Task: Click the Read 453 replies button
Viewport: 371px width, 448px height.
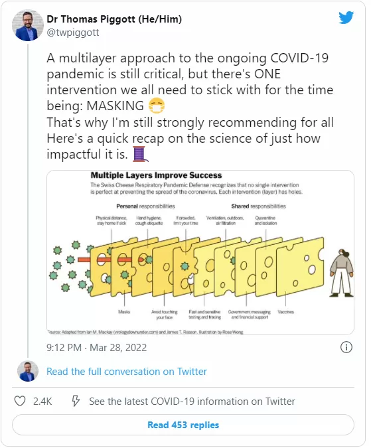Action: point(183,425)
